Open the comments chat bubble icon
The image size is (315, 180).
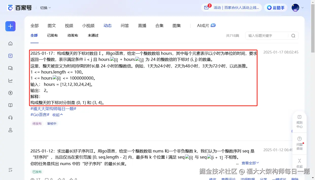[x=10, y=68]
